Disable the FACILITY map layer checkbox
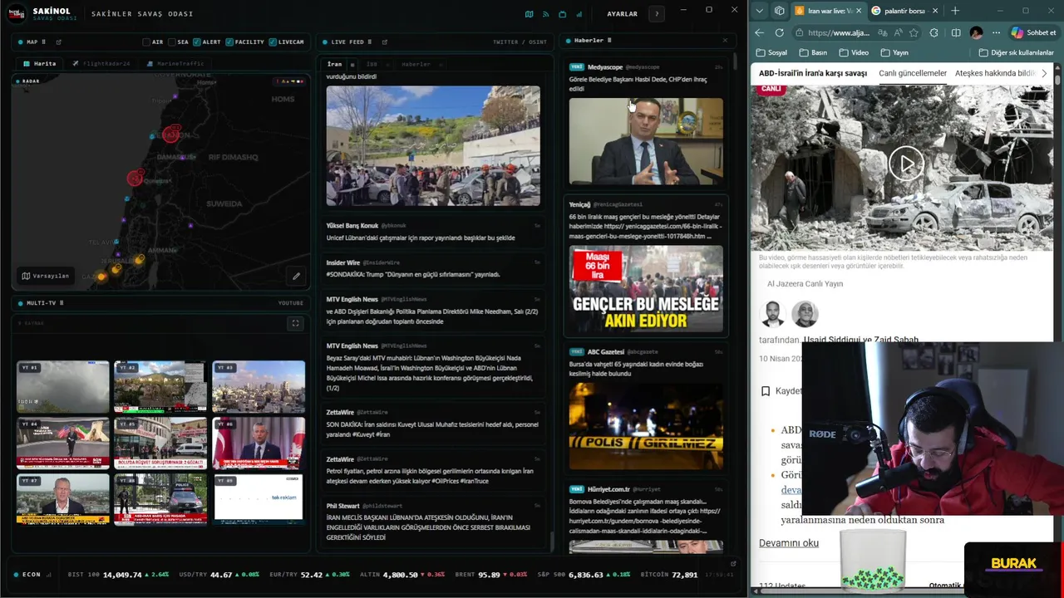 [x=229, y=42]
